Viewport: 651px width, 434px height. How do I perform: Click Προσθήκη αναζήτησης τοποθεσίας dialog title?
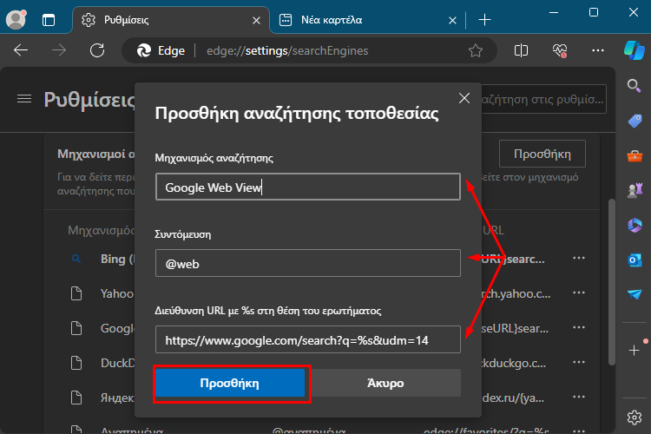[297, 113]
